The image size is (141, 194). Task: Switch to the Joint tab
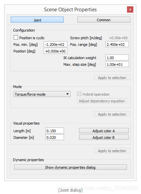coord(37,20)
